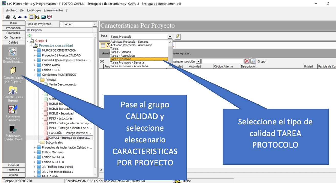Open the Catálogos menu
The image size is (336, 183).
[34, 10]
